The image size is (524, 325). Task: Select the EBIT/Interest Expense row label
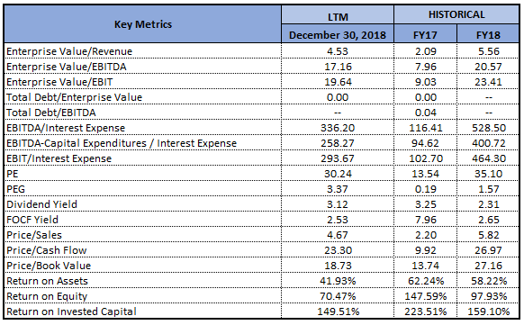59,158
